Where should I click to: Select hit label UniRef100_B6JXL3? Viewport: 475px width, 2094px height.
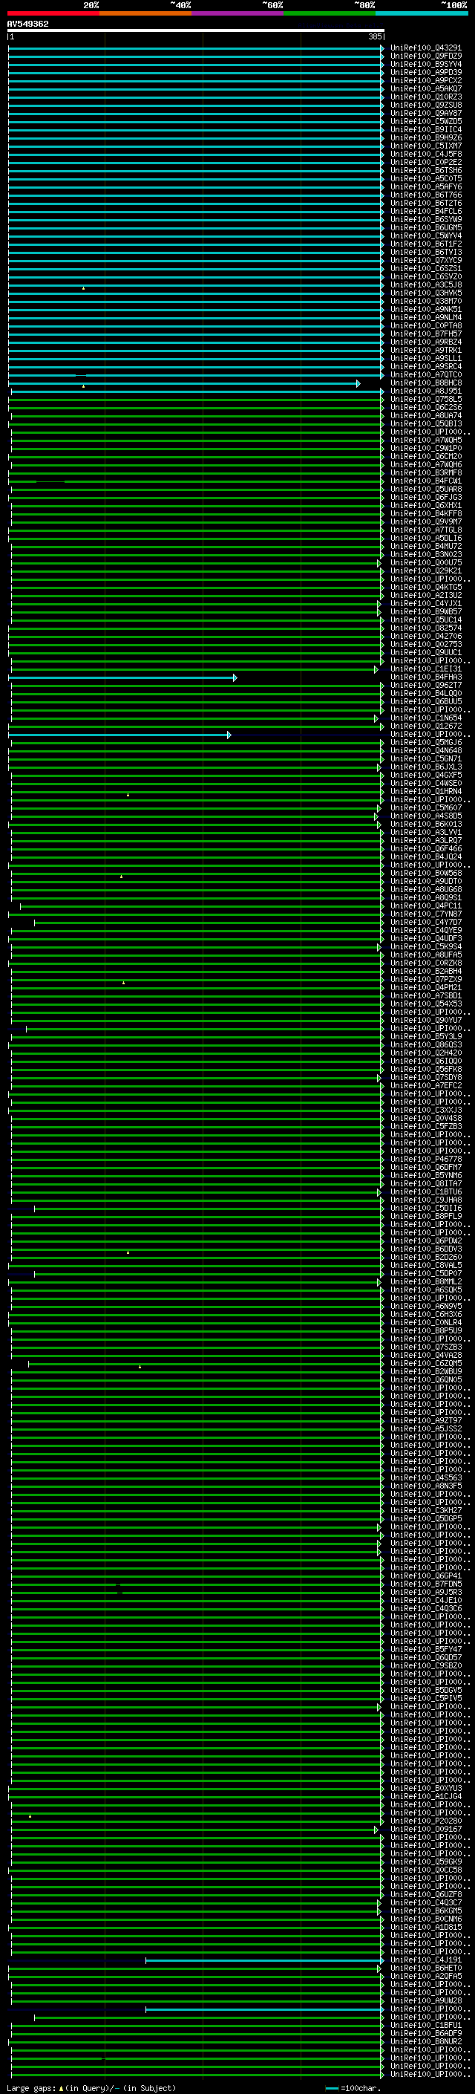click(x=426, y=767)
